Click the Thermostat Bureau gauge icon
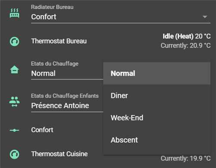Viewport: 216px width, 168px height. [14, 42]
